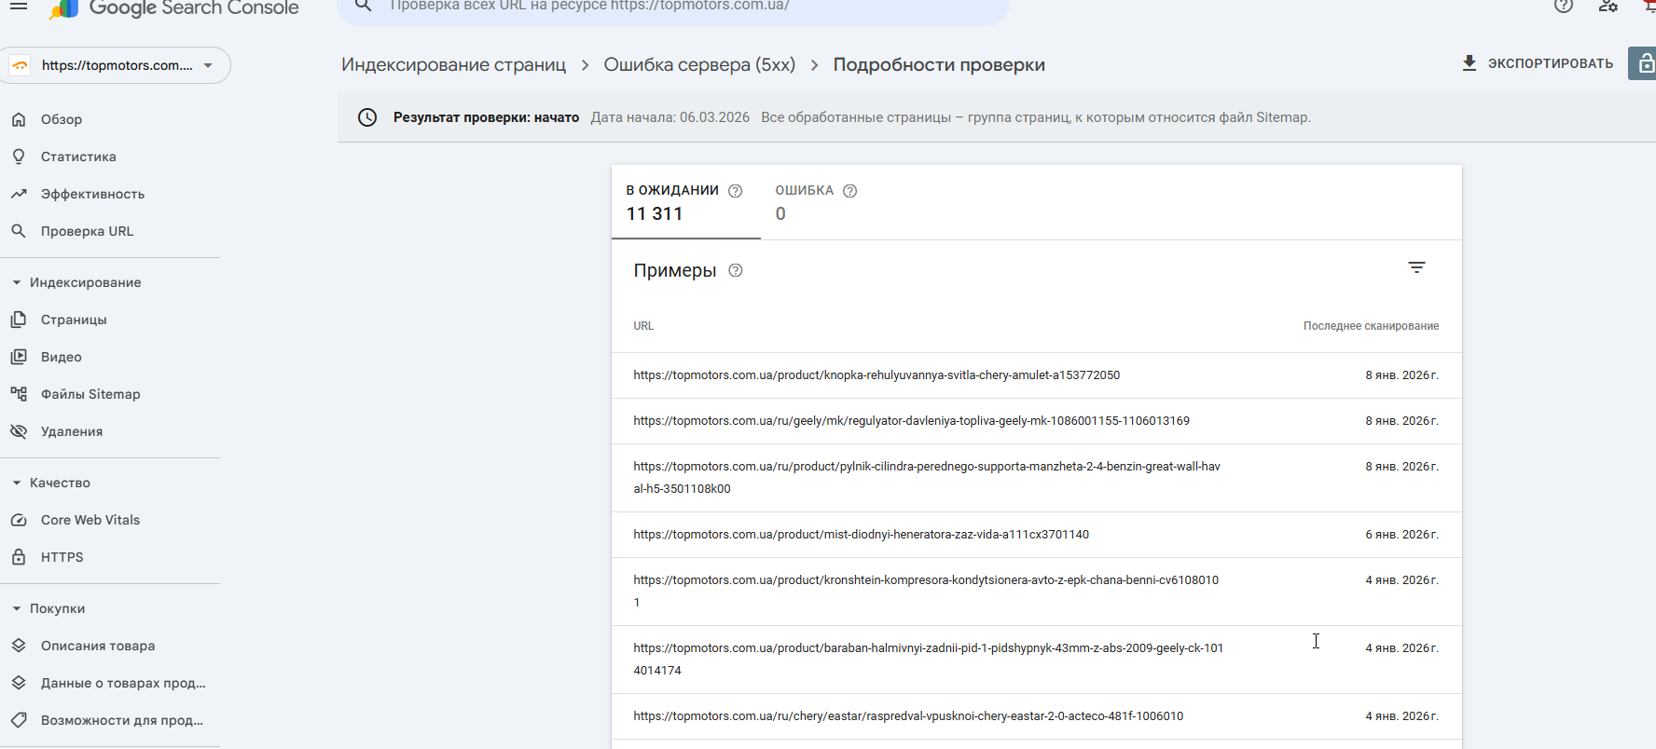The height and width of the screenshot is (749, 1656).
Task: Click the clock icon in validation status bar
Action: (367, 117)
